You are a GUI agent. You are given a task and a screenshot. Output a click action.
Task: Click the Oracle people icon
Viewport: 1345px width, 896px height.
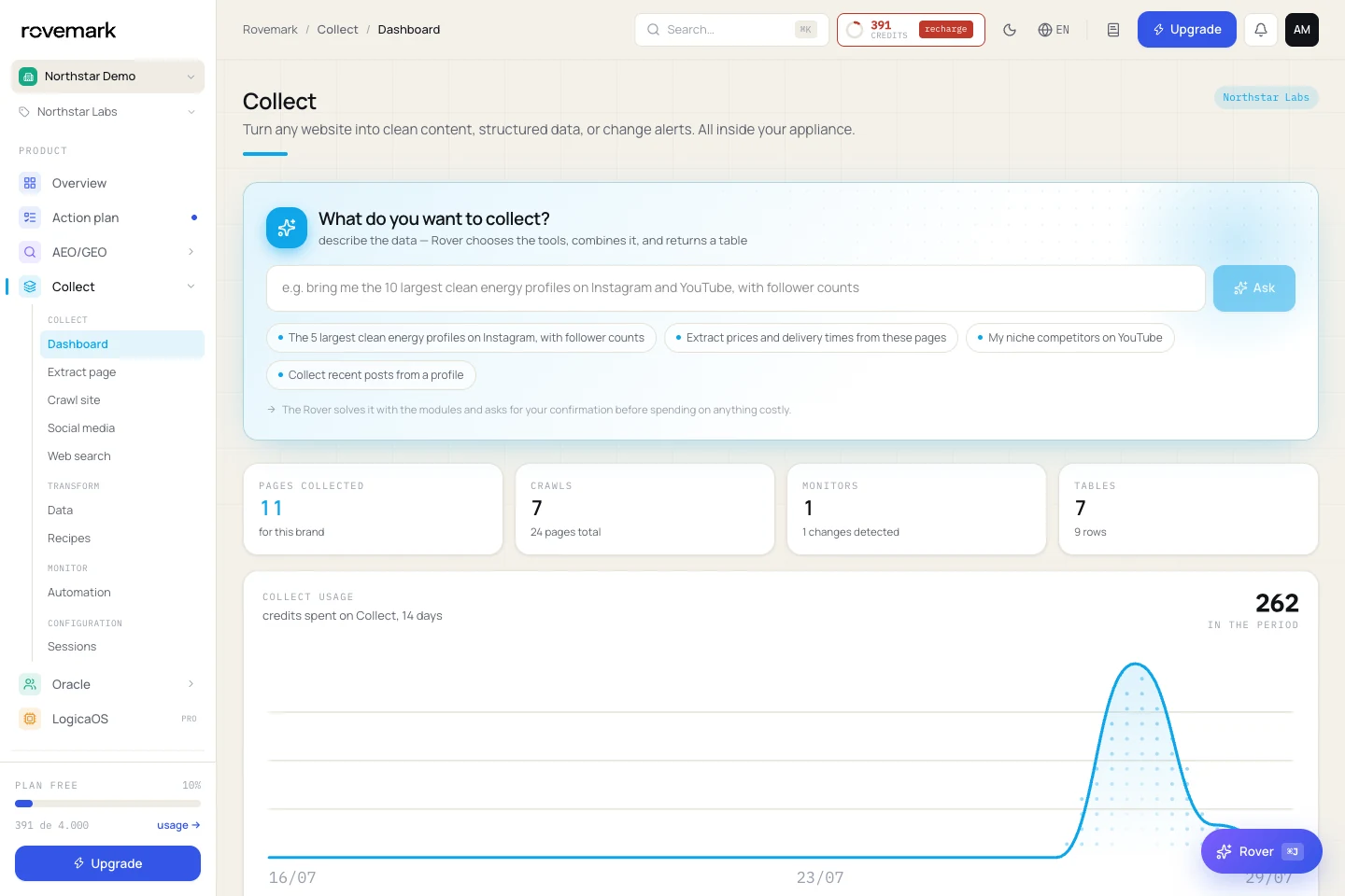click(30, 684)
